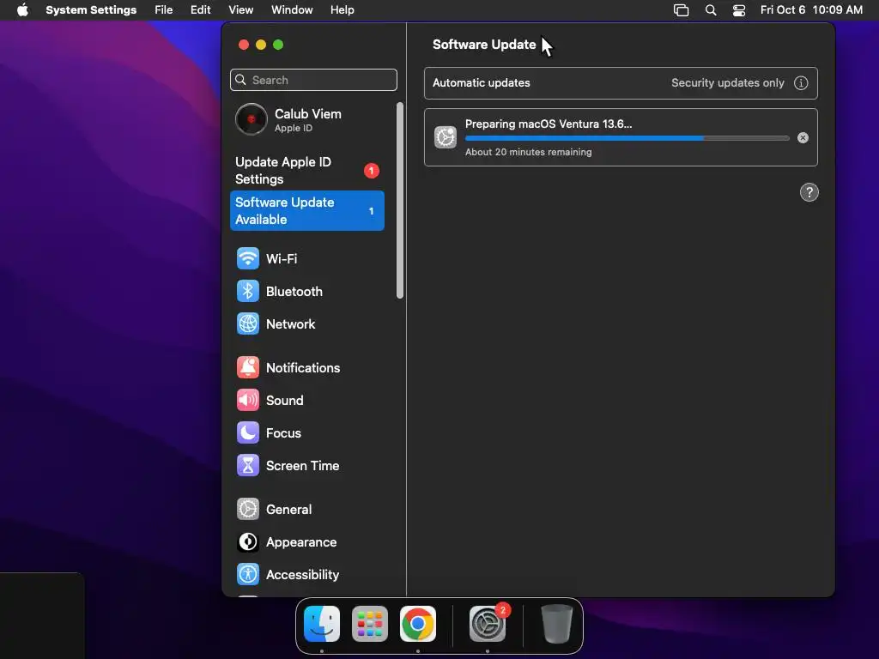Screen dimensions: 879x659
Task: Open the Help menu
Action: pyautogui.click(x=342, y=10)
